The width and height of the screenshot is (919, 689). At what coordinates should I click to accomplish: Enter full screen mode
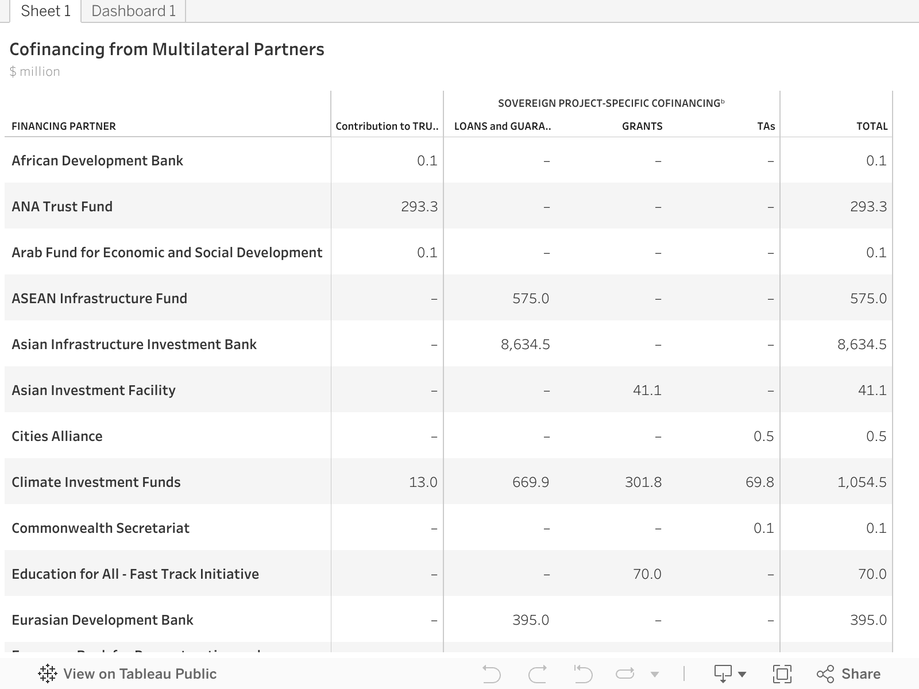tap(782, 673)
